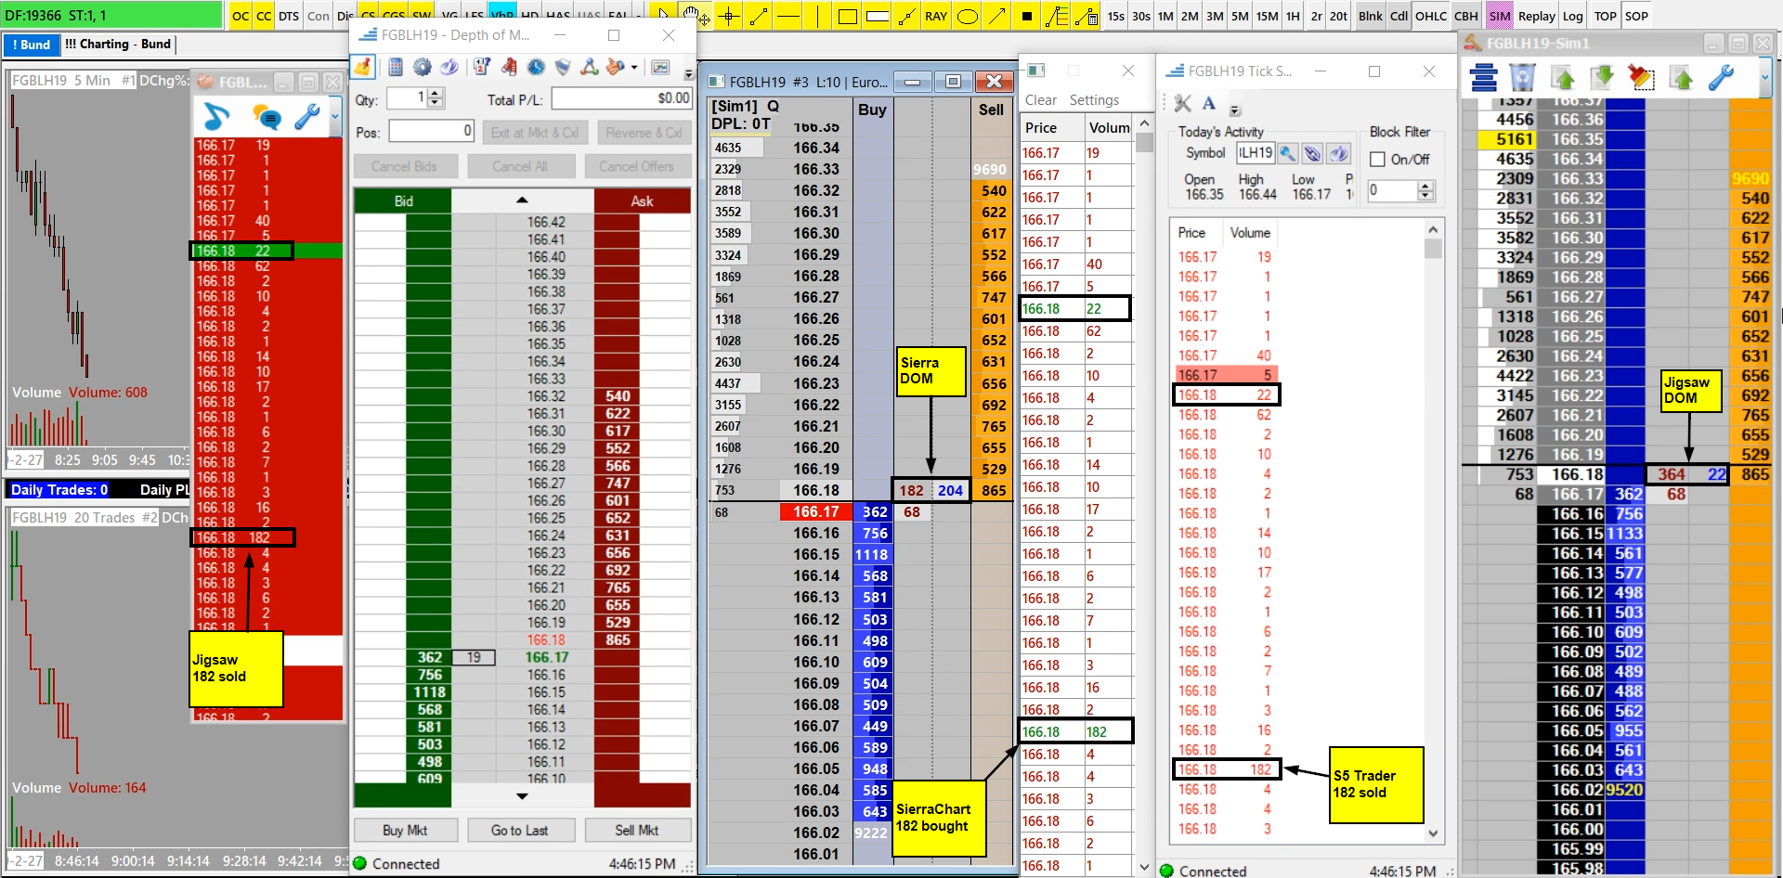Expand Depth of Market toolbar overflow arrow
Screen dimensions: 1783x878
[x=688, y=73]
